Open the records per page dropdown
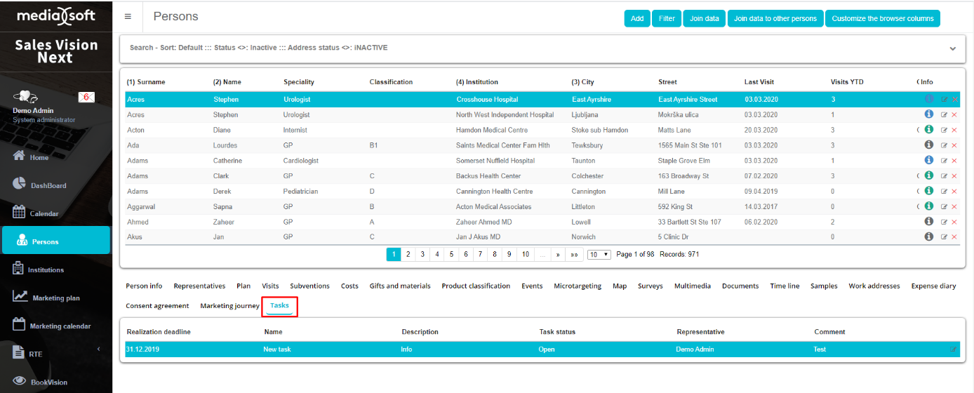974x393 pixels. pyautogui.click(x=599, y=255)
